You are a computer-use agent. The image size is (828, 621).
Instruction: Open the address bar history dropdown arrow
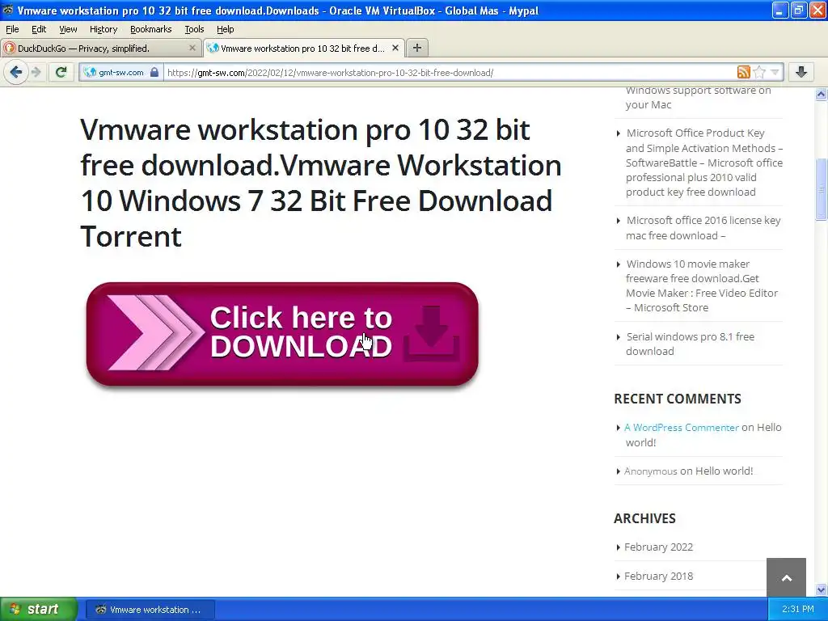775,72
